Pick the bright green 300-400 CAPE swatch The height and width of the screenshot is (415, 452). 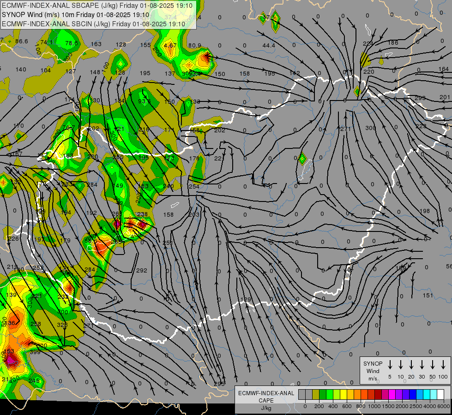330,395
